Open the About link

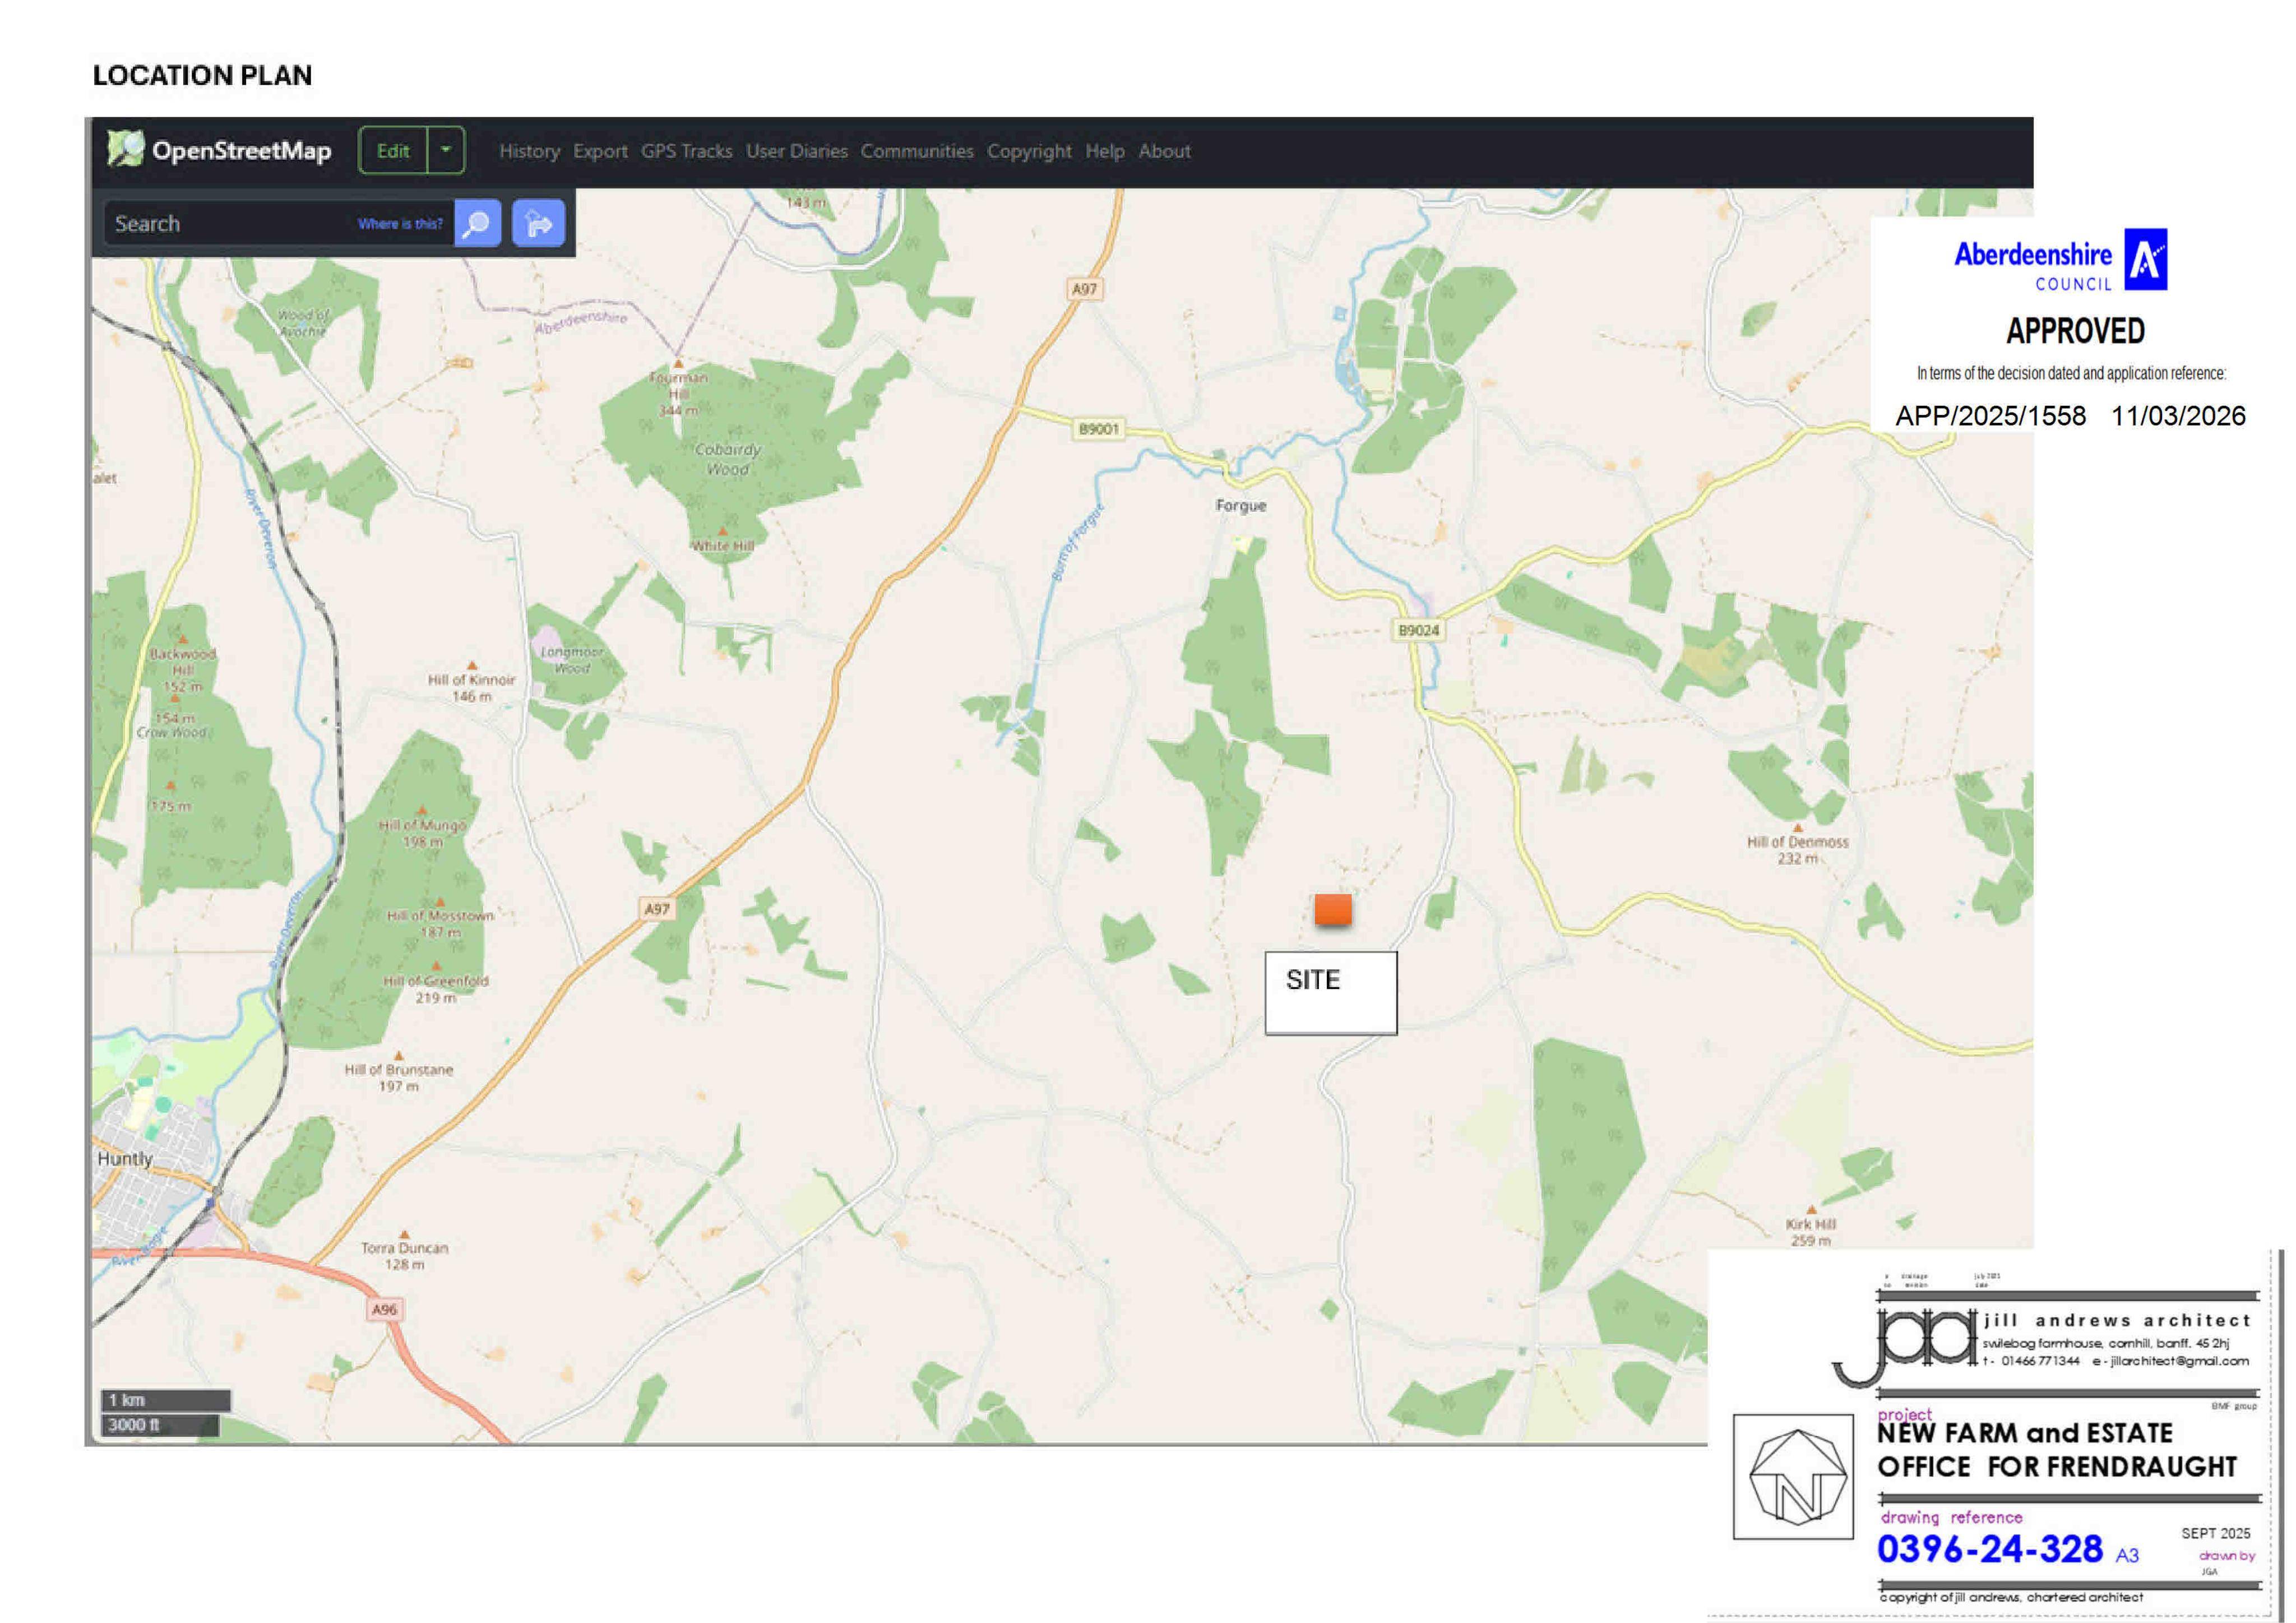coord(1164,151)
